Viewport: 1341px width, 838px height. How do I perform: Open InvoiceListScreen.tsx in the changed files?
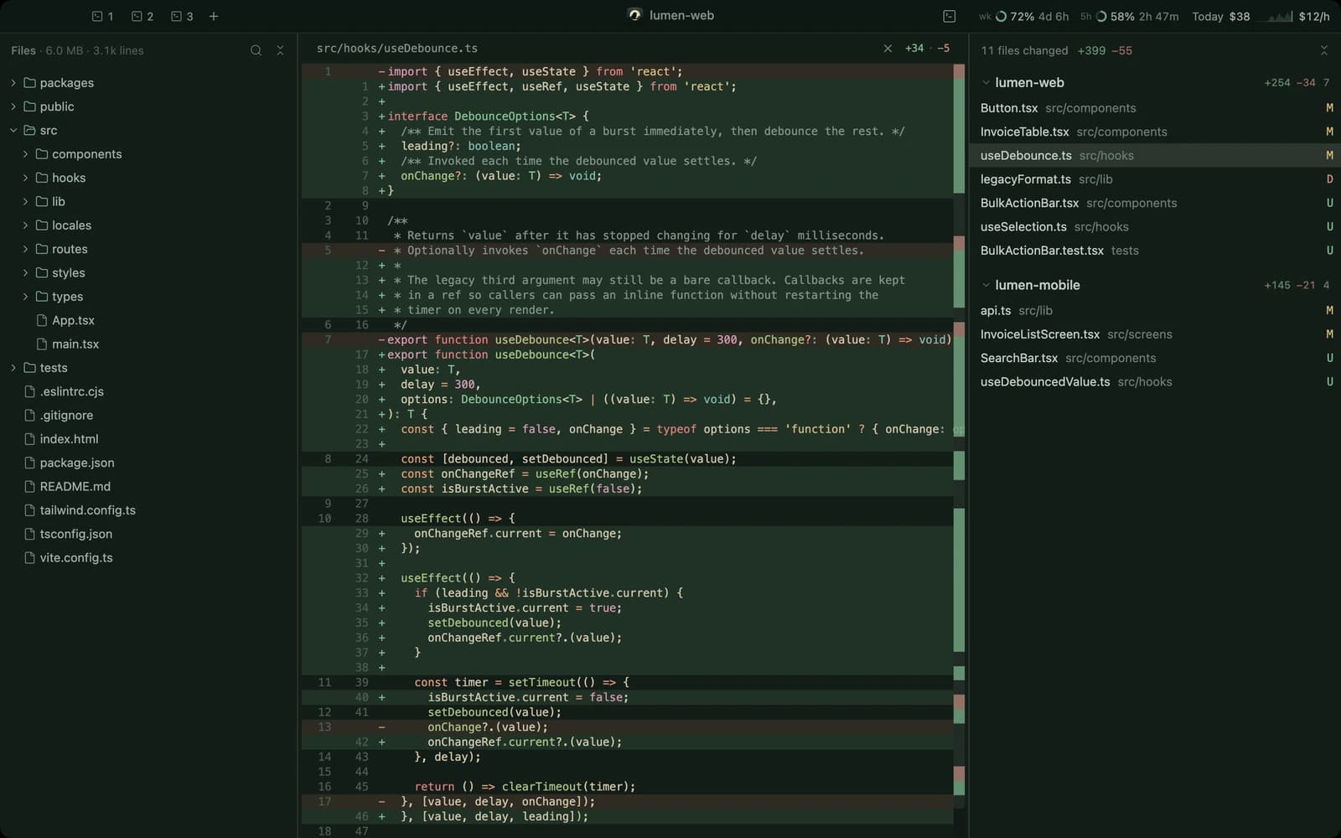[1155, 334]
